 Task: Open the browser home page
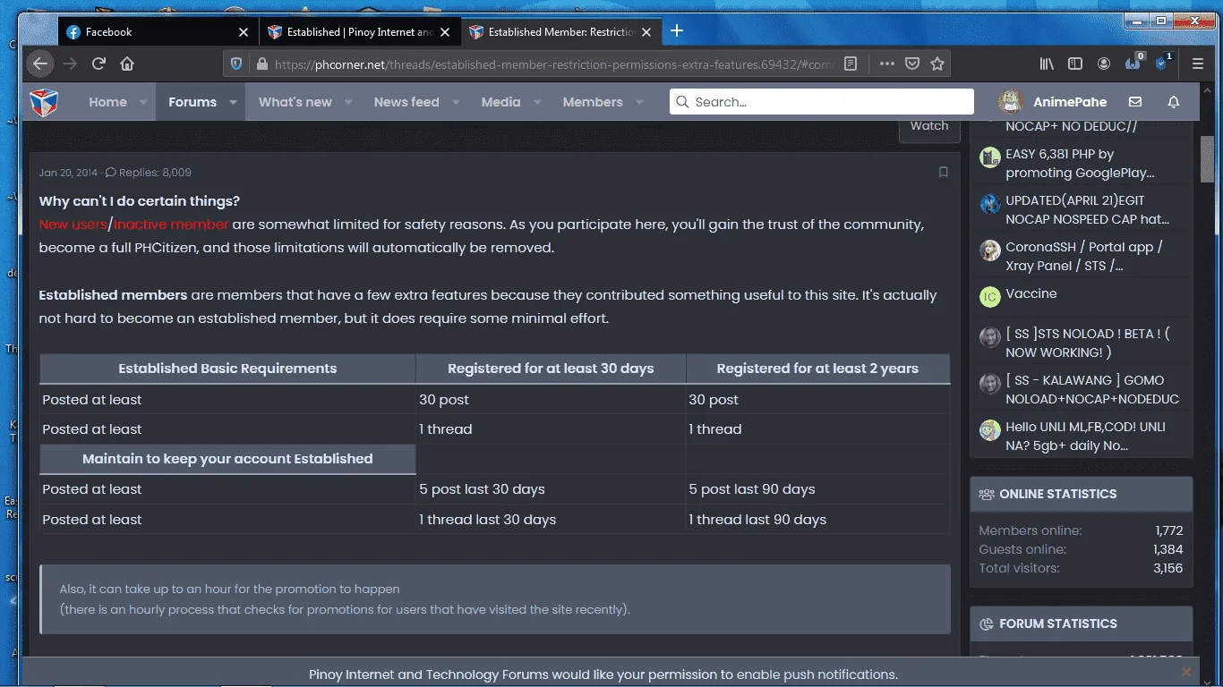[127, 64]
